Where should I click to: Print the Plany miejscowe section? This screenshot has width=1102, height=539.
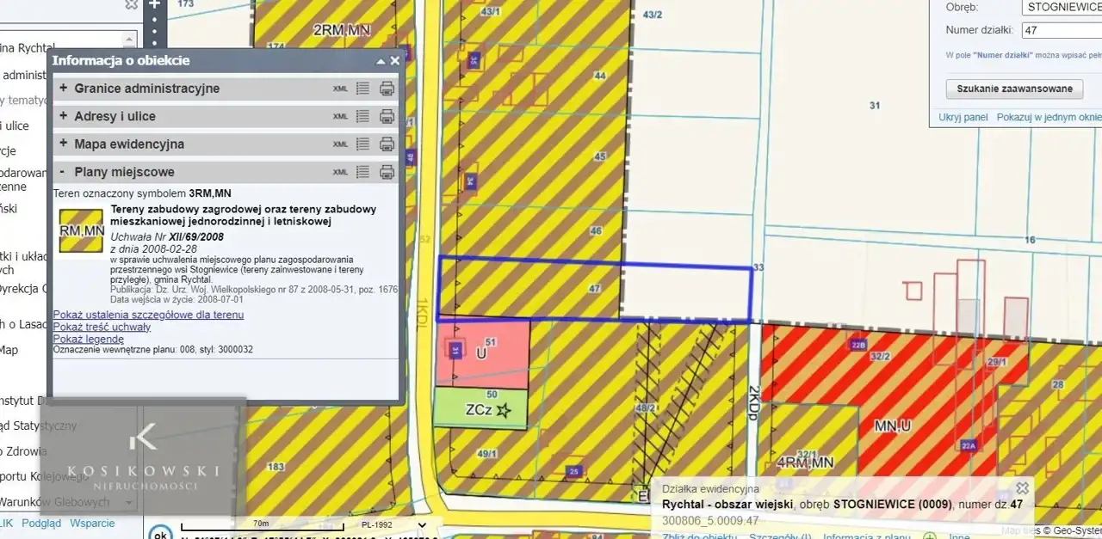tap(387, 172)
